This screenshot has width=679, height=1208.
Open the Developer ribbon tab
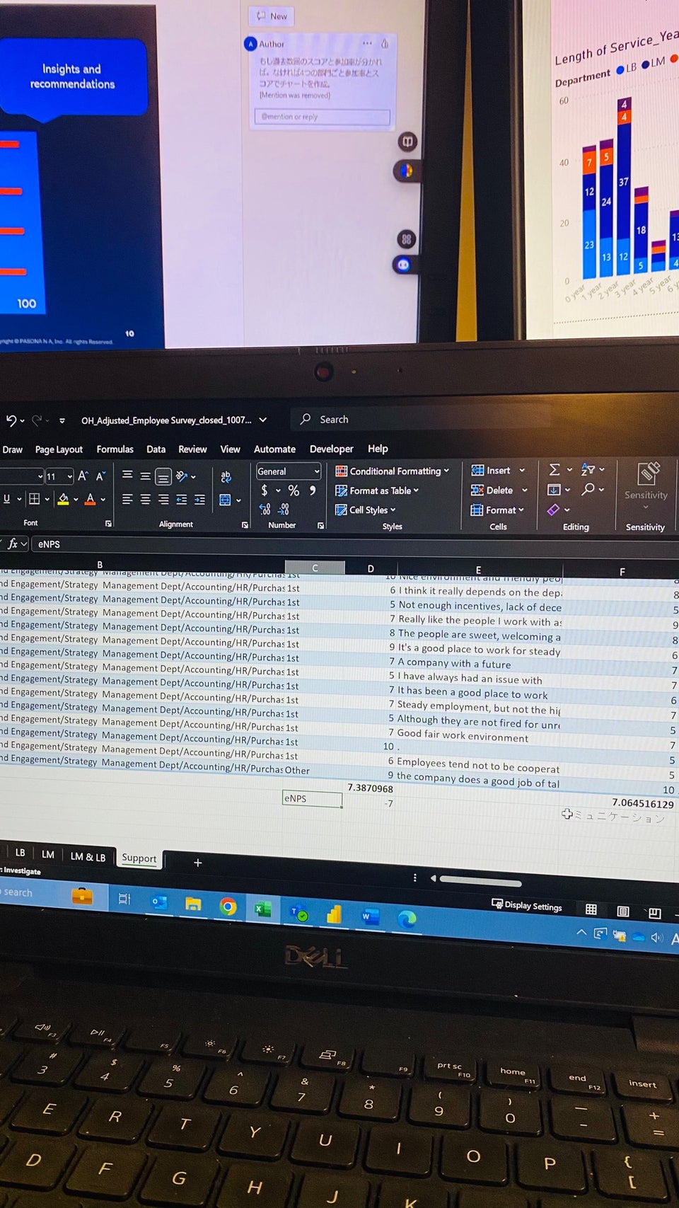tap(331, 449)
